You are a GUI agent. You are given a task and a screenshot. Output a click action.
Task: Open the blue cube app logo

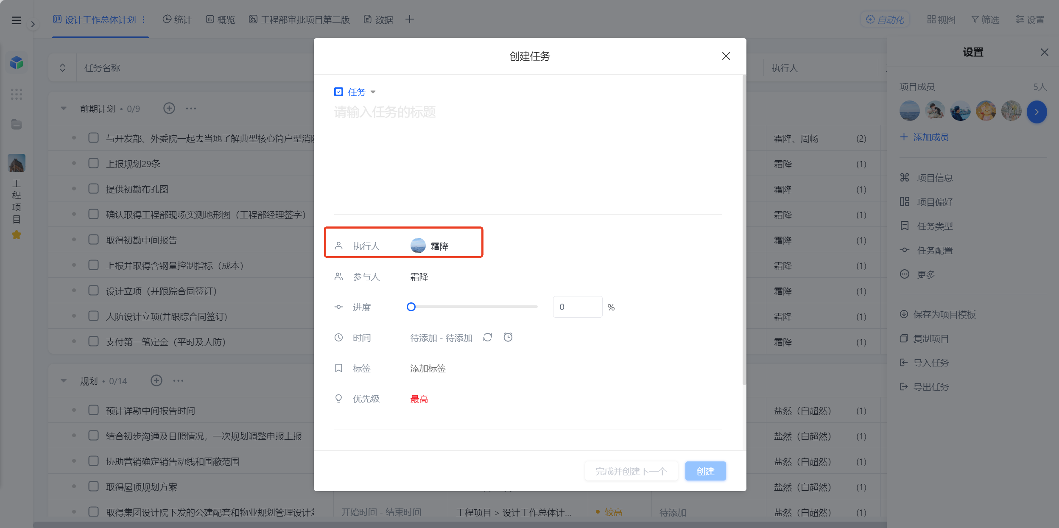click(x=17, y=63)
